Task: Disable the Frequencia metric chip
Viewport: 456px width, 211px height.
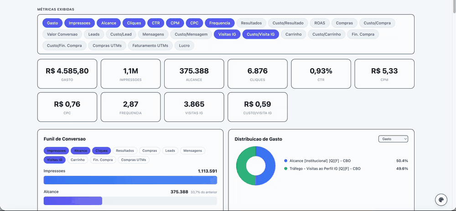Action: point(220,23)
